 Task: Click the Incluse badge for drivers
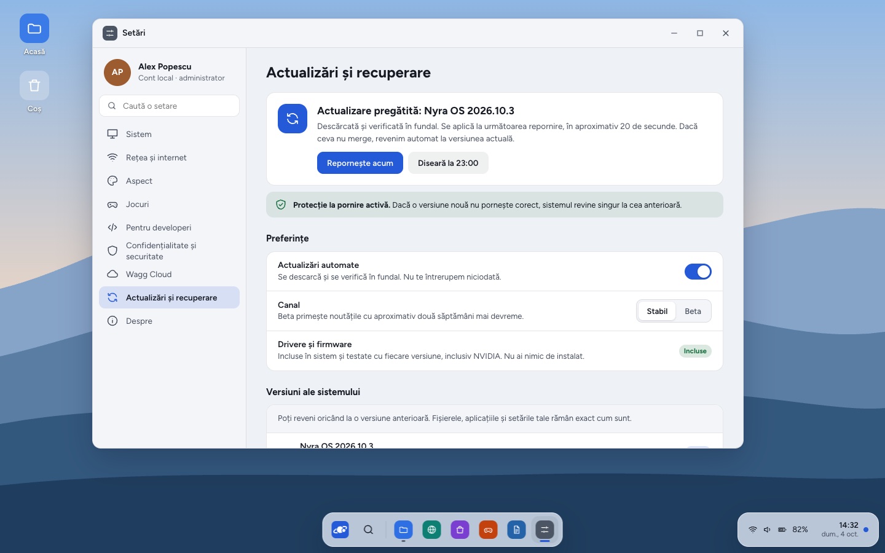695,351
